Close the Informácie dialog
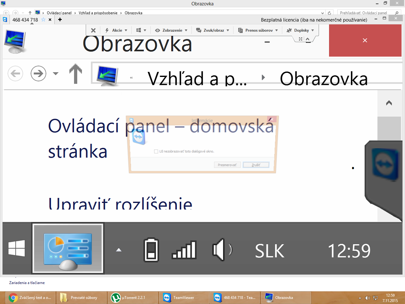This screenshot has width=405, height=304. [272, 119]
